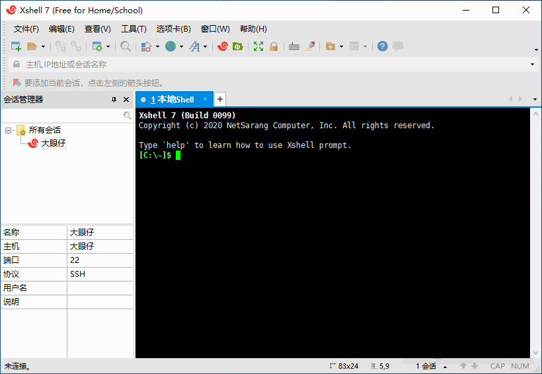542x374 pixels.
Task: Click the toolbar overflow arrow
Action: click(536, 50)
